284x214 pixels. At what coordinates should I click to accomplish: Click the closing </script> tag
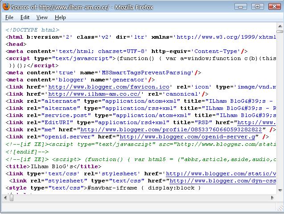coord(43,65)
